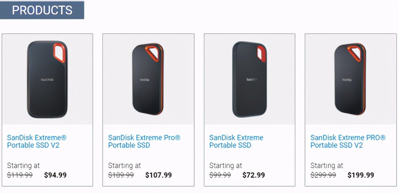Click the $72.99 sale price

point(254,175)
